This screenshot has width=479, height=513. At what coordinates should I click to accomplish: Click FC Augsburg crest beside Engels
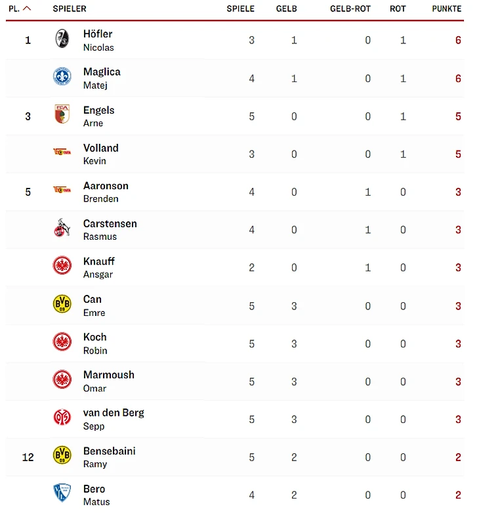tap(62, 114)
